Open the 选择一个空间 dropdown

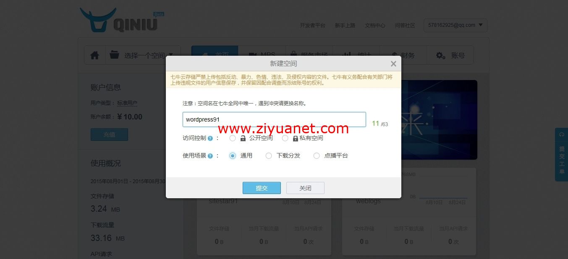pos(143,55)
